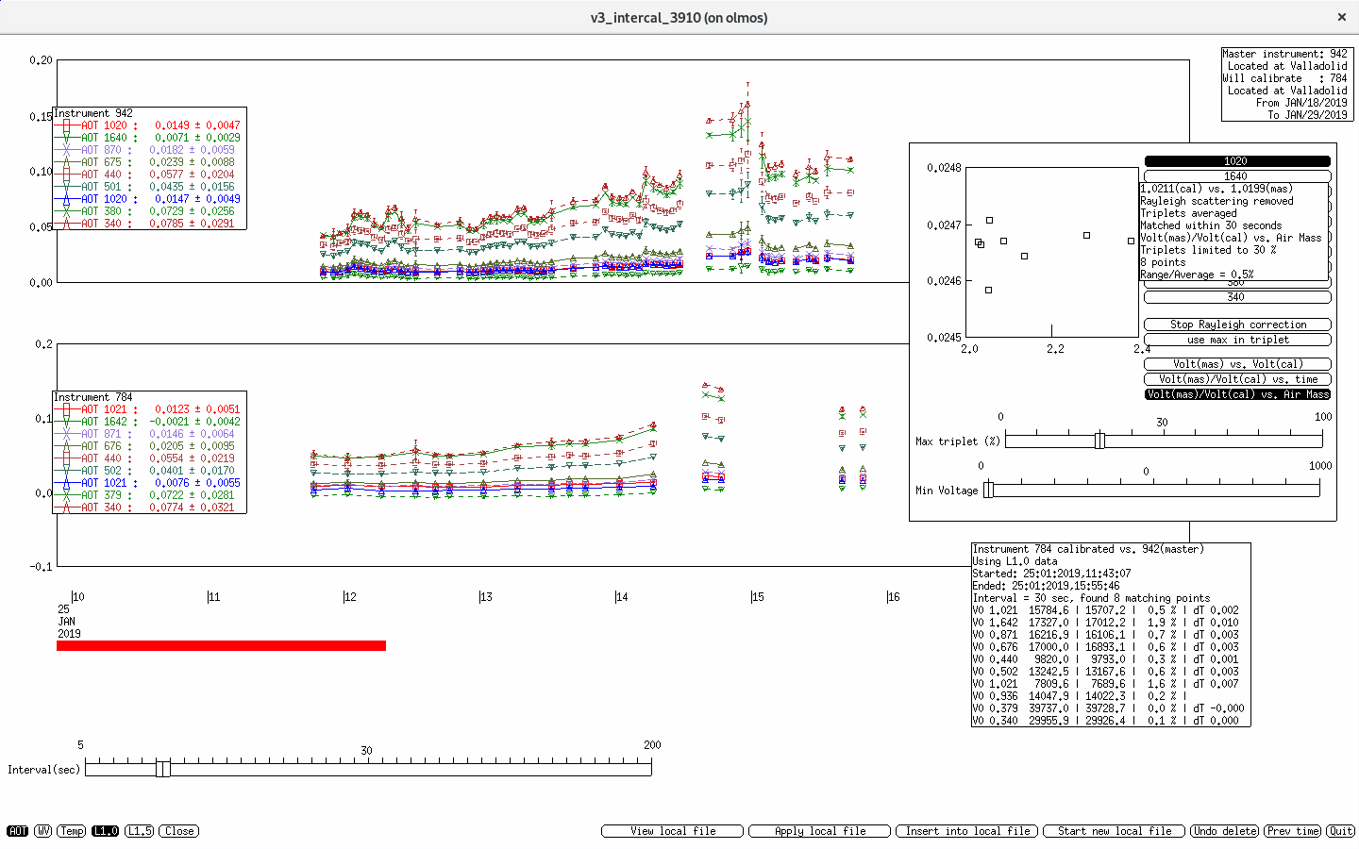
Task: Click Instrument 784 blue AOT 1021 legend entry
Action: (149, 483)
